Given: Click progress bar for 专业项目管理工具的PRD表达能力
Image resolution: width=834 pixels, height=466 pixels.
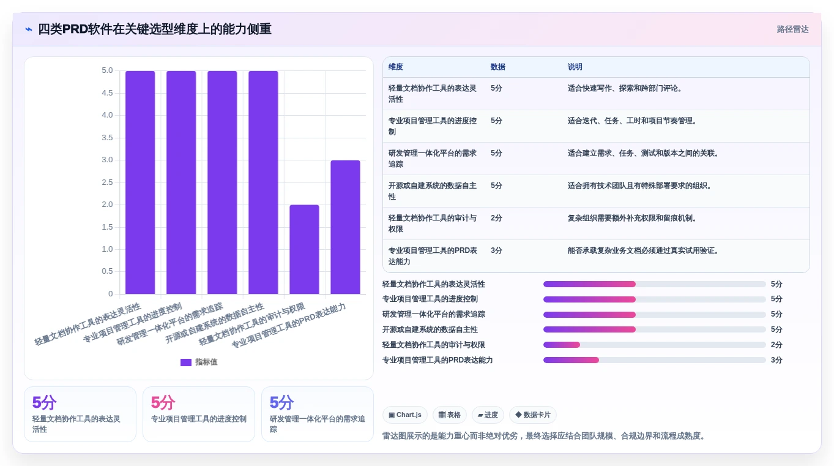Looking at the screenshot, I should (x=655, y=360).
